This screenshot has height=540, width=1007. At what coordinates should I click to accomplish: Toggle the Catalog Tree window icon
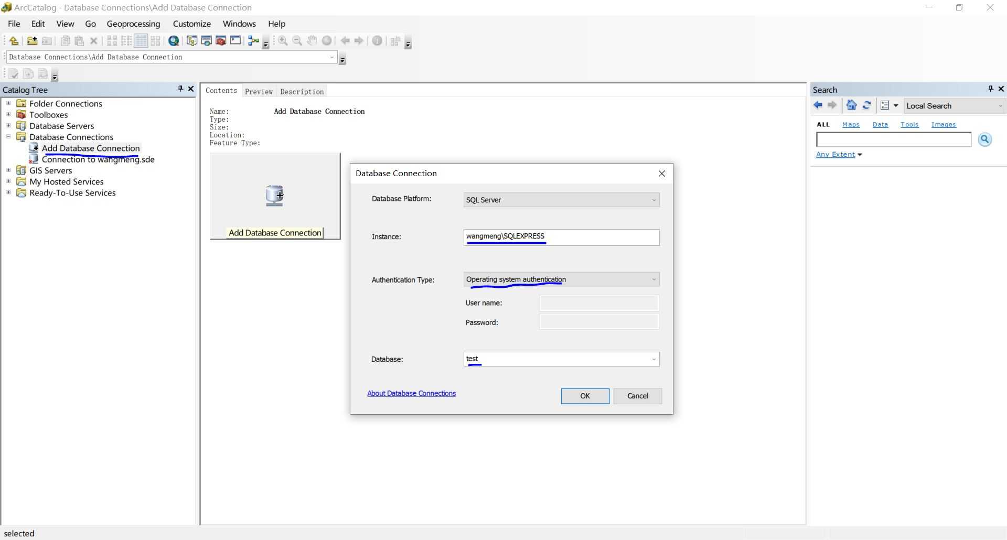point(192,41)
